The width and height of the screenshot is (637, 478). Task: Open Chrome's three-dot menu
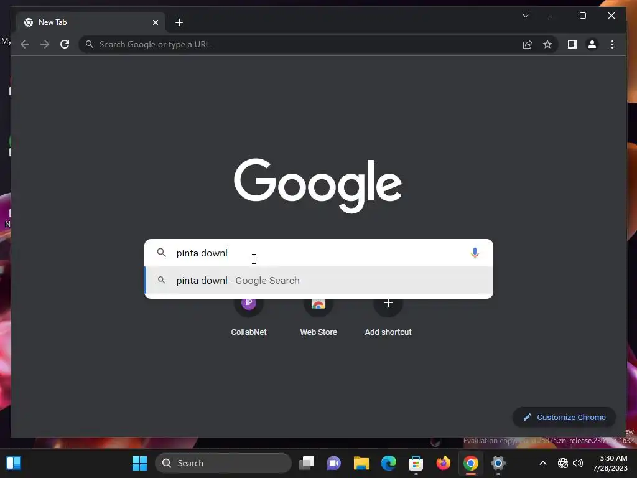coord(612,44)
